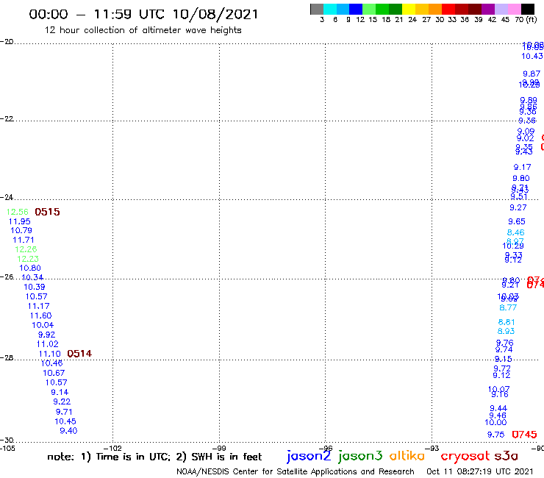Click the -22 latitude axis label
544x478 pixels.
7,118
